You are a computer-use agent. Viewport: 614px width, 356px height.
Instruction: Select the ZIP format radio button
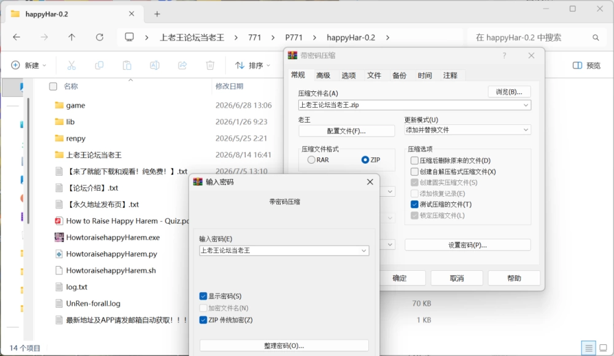pyautogui.click(x=365, y=160)
